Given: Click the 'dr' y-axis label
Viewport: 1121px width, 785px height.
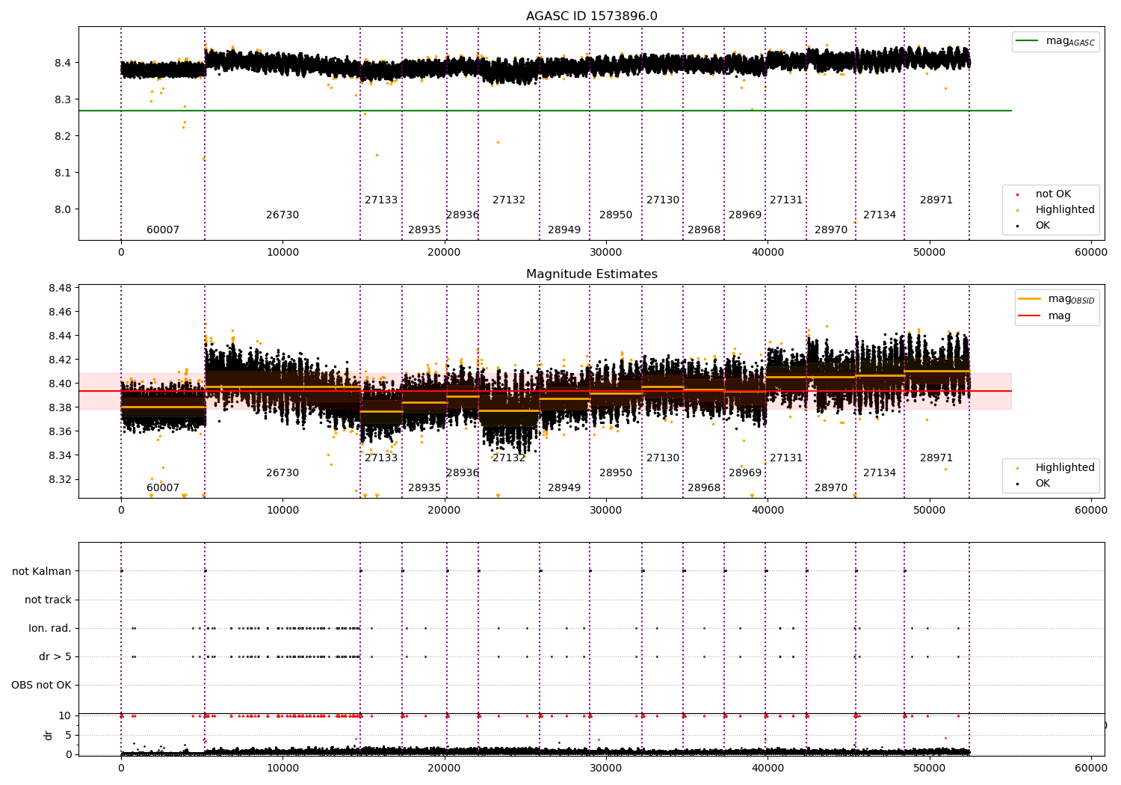Looking at the screenshot, I should (49, 735).
